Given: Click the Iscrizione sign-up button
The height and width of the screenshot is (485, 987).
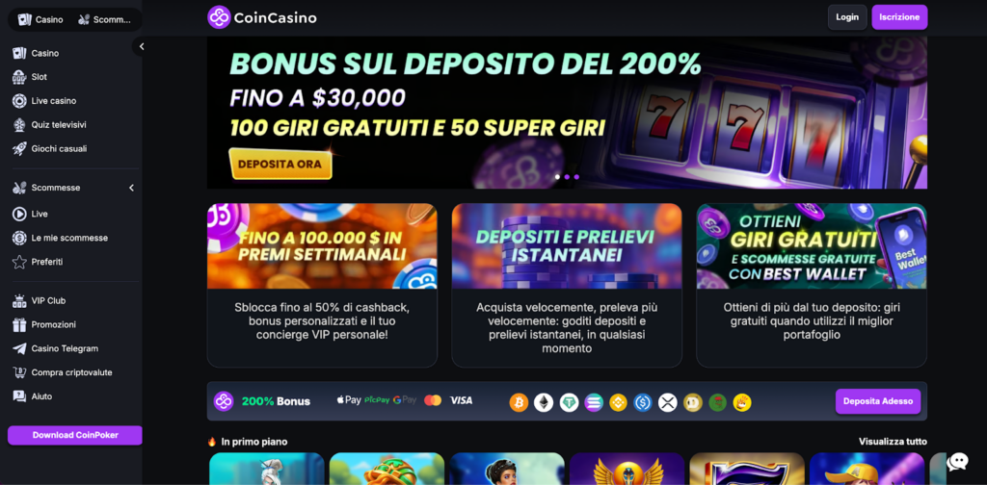Looking at the screenshot, I should point(899,17).
